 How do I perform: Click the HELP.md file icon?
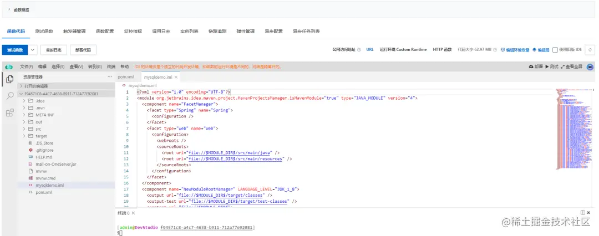(31, 157)
